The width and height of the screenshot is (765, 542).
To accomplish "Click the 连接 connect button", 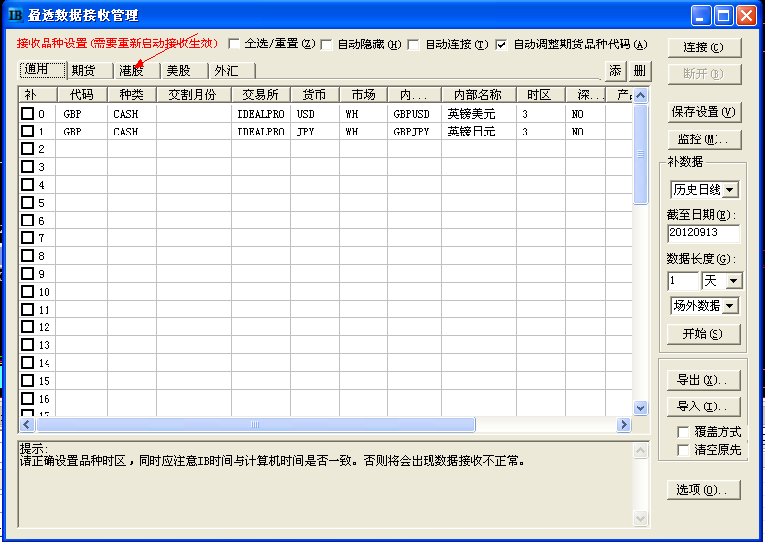I will click(x=704, y=47).
